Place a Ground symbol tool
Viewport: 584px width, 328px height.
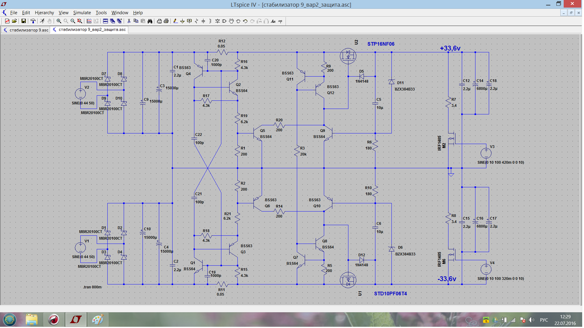(183, 21)
